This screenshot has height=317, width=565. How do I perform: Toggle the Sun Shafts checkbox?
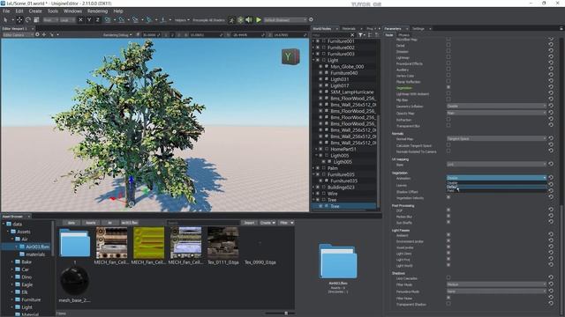448,223
